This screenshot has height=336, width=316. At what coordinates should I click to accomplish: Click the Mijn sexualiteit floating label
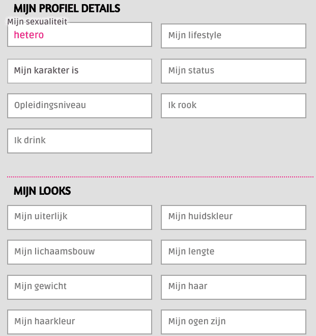click(37, 21)
